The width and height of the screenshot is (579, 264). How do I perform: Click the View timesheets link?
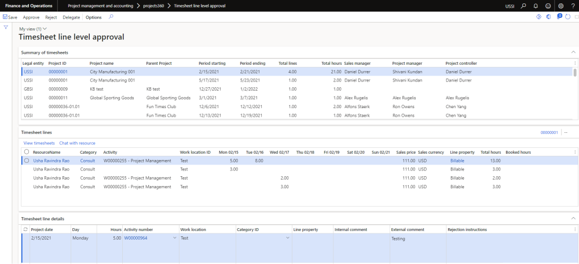(39, 143)
